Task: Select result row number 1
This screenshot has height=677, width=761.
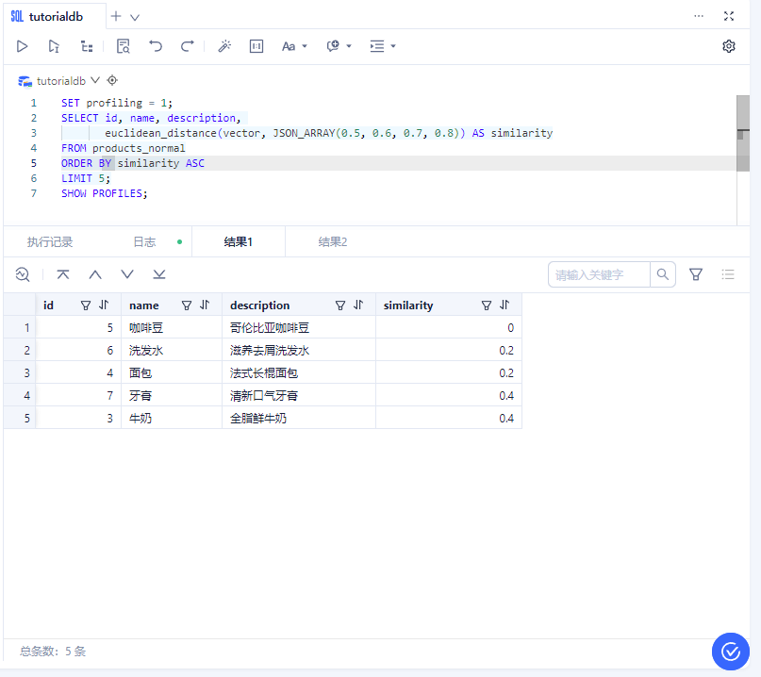Action: point(20,327)
